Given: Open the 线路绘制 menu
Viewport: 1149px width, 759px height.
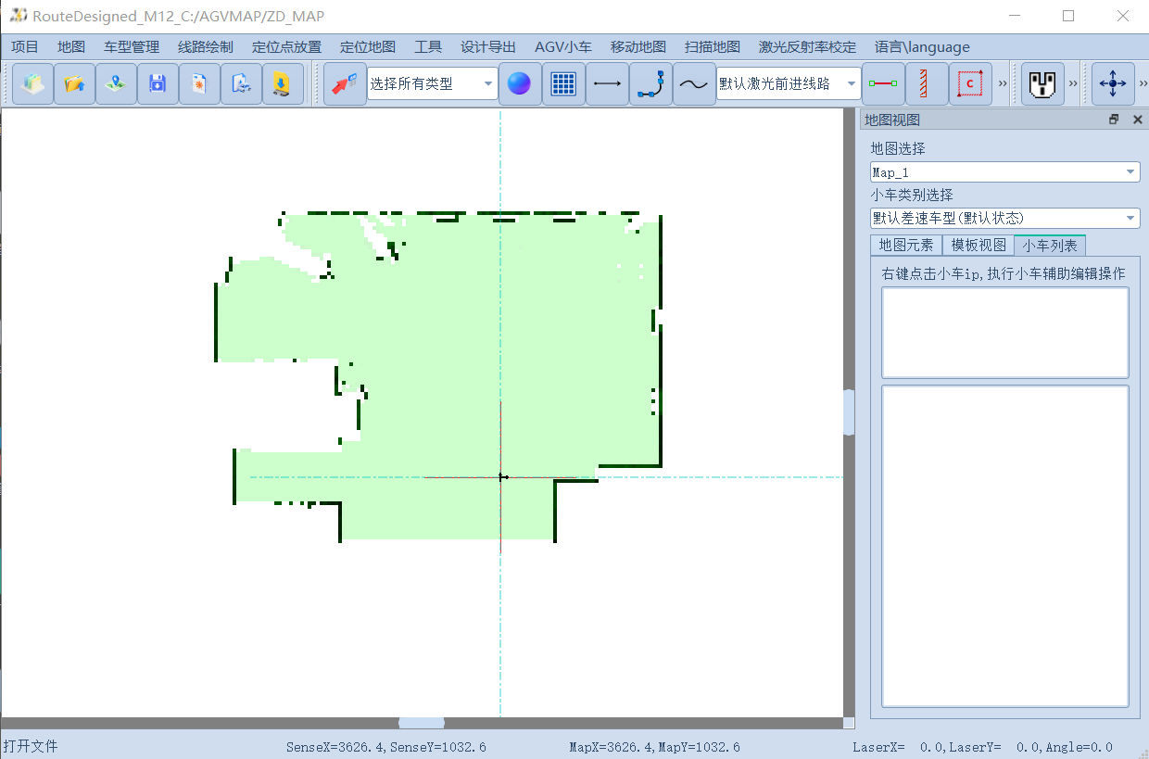Looking at the screenshot, I should (x=206, y=47).
